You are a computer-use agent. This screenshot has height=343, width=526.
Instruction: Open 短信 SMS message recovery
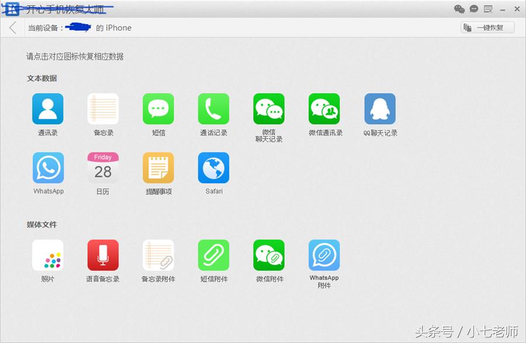point(158,109)
